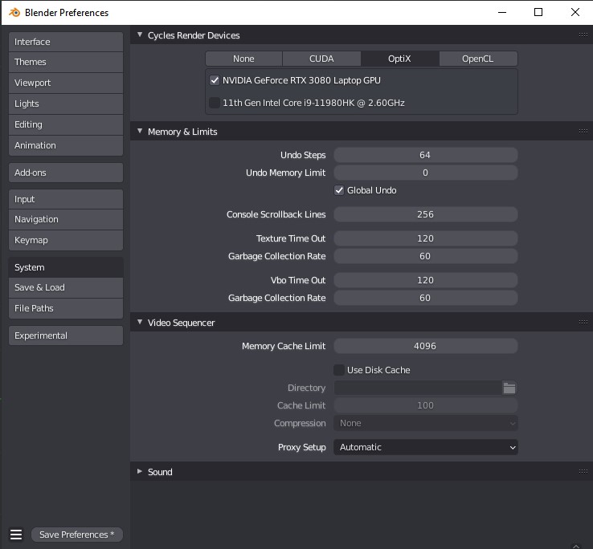Click Cycles Render Devices panel grip dots

pos(583,35)
